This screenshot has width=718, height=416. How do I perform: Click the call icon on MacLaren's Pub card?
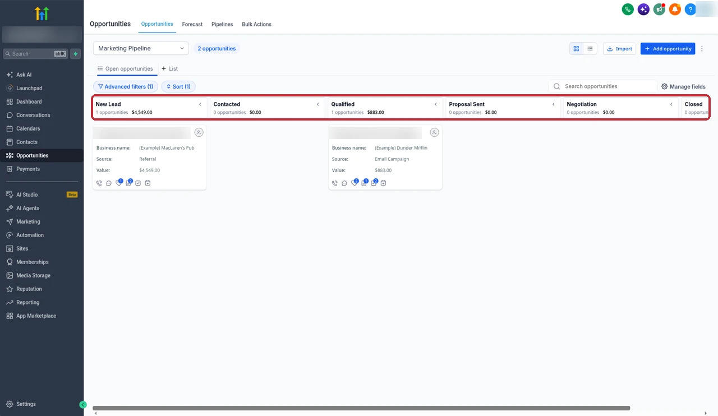click(x=99, y=183)
